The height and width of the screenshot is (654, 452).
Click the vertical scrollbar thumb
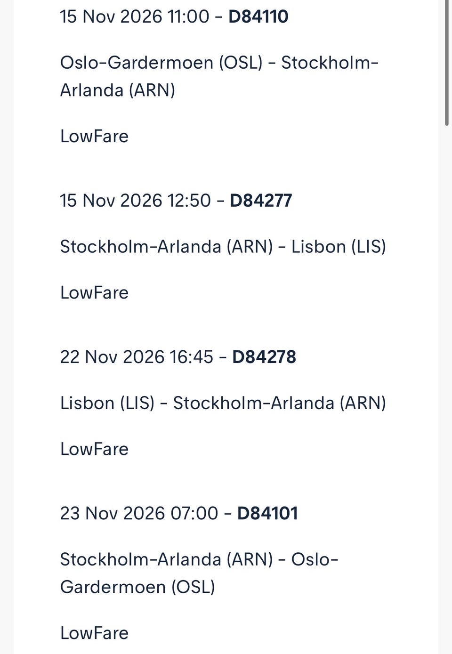[x=447, y=63]
